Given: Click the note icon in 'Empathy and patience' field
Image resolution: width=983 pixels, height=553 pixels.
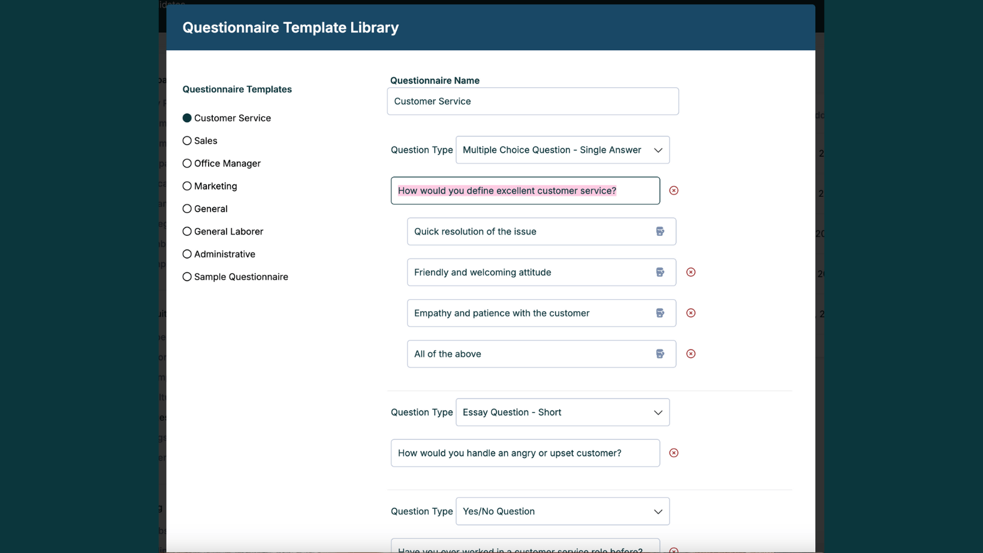Looking at the screenshot, I should [660, 313].
